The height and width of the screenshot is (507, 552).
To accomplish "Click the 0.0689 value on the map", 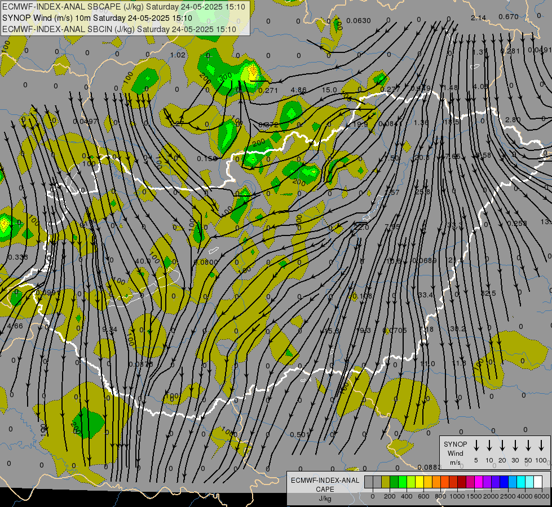I will pyautogui.click(x=425, y=261).
